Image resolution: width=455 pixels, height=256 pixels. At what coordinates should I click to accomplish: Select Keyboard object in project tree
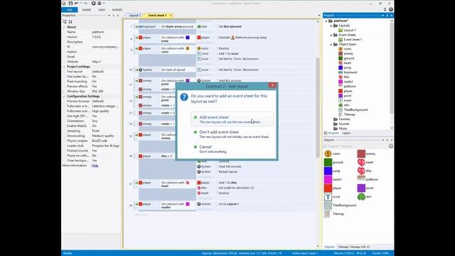(350, 73)
